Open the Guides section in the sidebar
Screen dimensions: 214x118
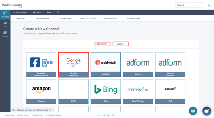5,34
